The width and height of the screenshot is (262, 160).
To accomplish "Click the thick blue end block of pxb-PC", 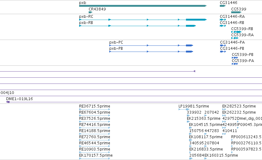I will click(189, 45).
